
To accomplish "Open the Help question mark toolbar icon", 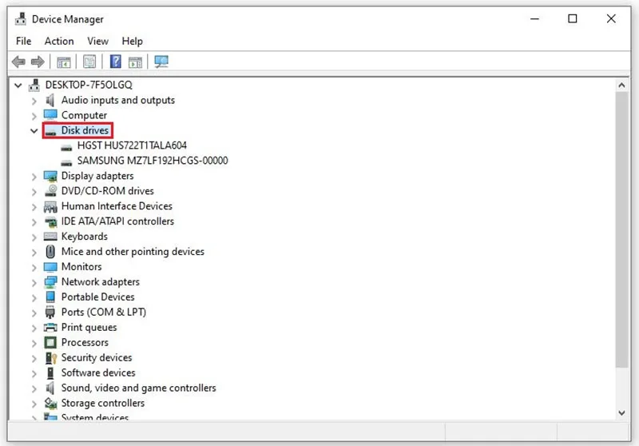I will [x=116, y=62].
